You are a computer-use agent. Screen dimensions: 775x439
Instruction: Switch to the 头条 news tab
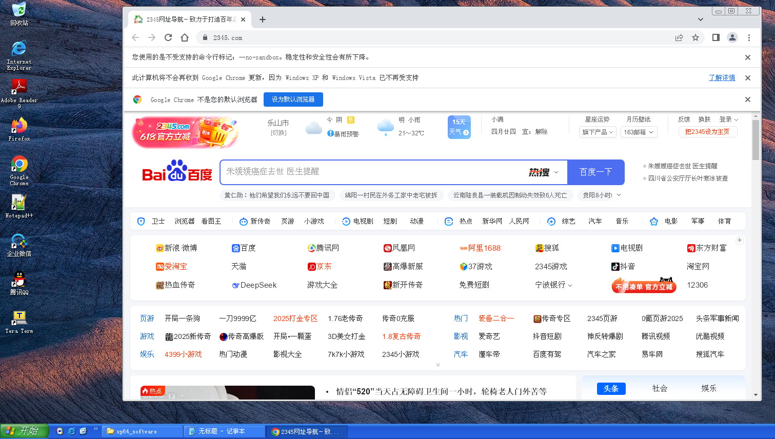[x=611, y=388]
